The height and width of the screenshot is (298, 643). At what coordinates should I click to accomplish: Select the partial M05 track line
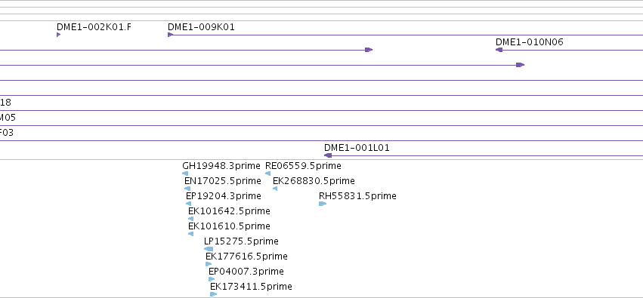322,126
